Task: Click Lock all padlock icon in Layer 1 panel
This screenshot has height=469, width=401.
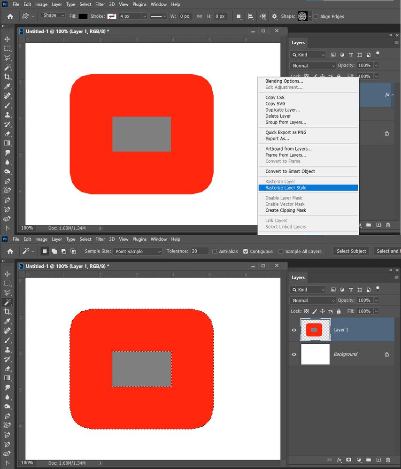Action: coord(339,311)
